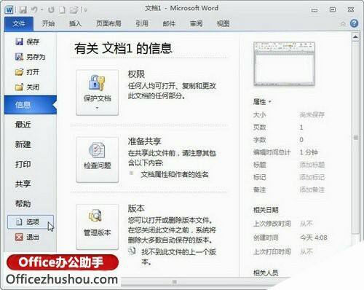Open the Insert ribbon tab
The width and height of the screenshot is (364, 290).
coord(75,23)
